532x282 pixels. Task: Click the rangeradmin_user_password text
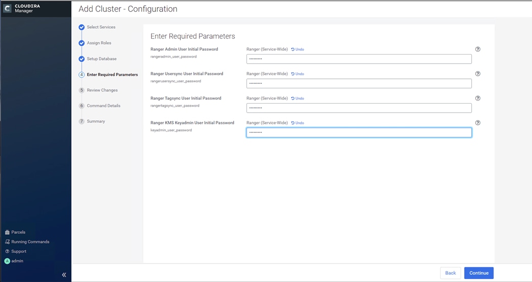pos(174,57)
